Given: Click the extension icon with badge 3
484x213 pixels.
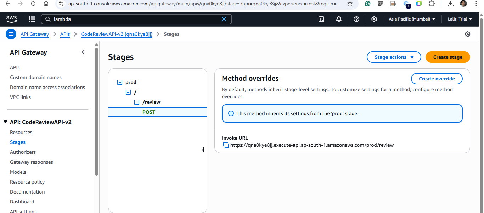Looking at the screenshot, I should 407,4.
